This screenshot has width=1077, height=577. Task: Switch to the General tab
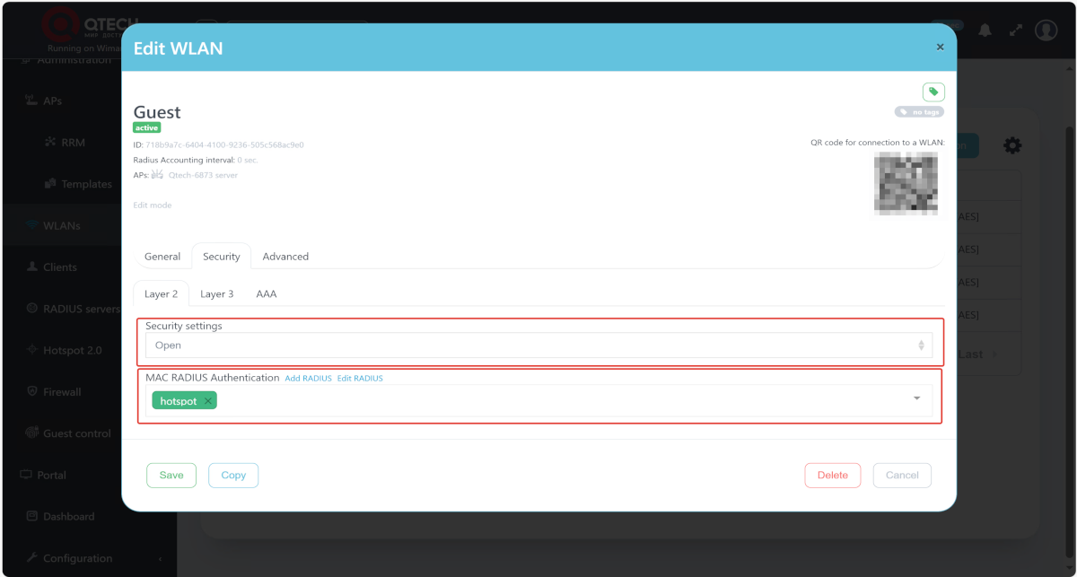click(x=162, y=257)
